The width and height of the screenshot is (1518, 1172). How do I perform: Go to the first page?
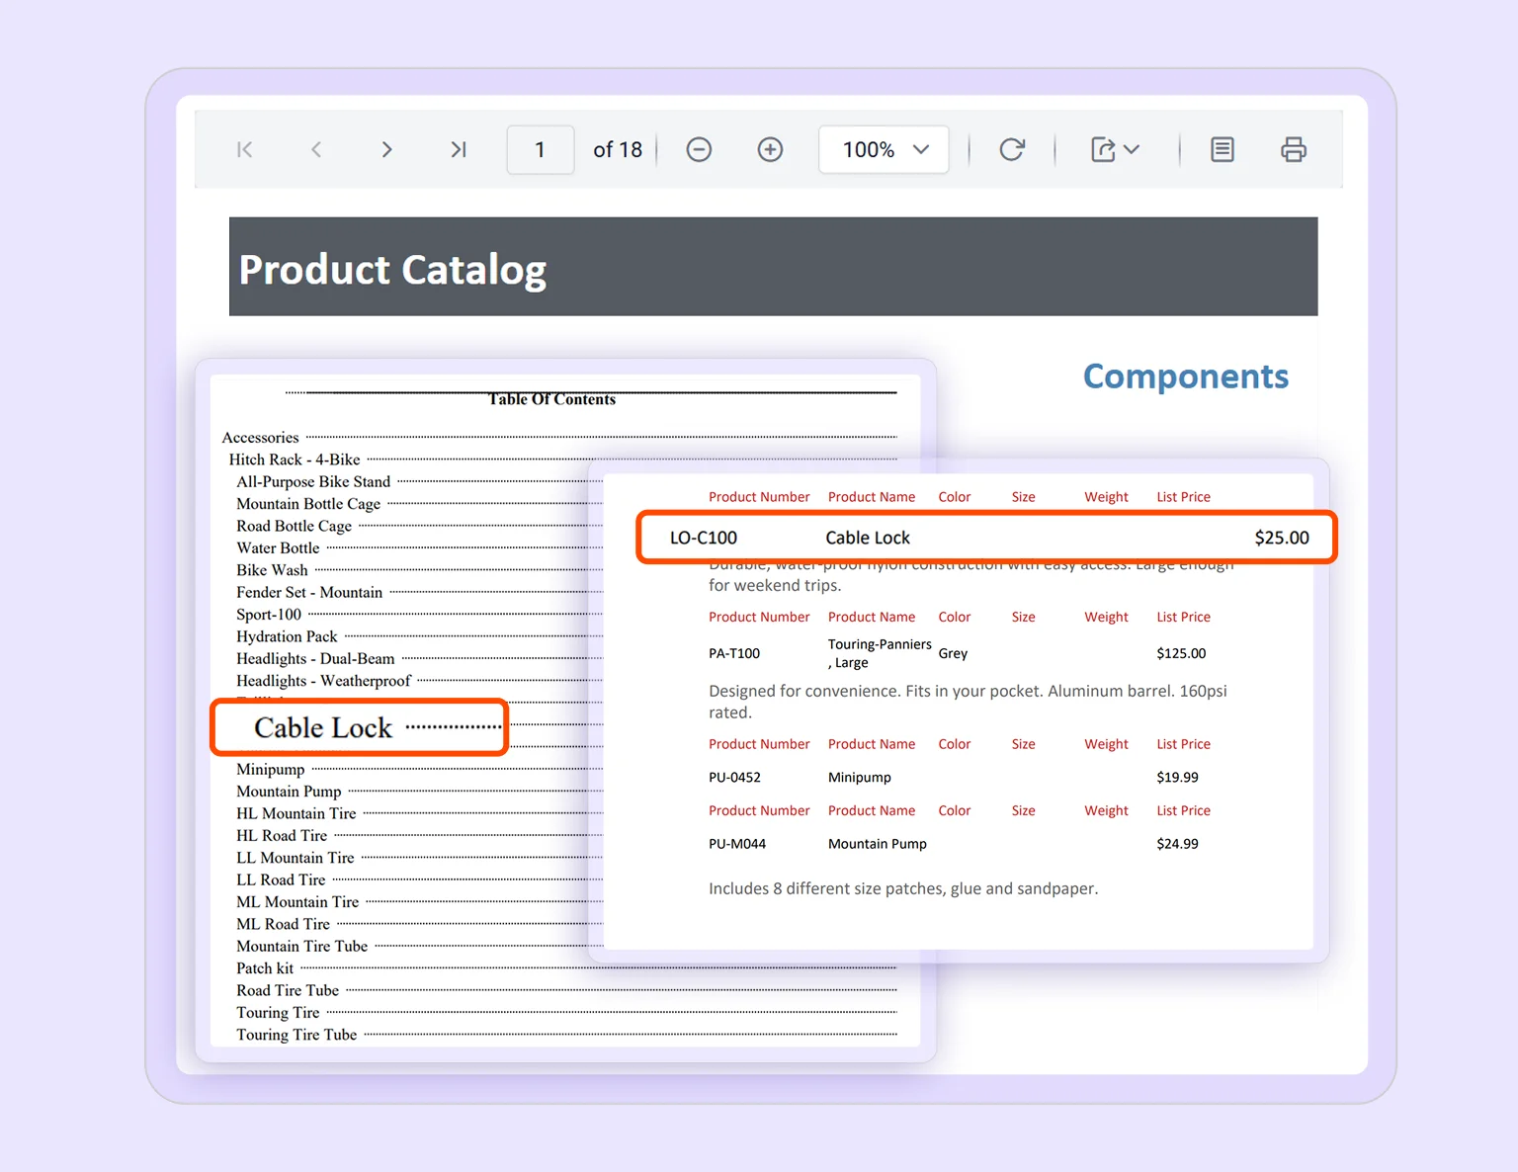pos(244,149)
